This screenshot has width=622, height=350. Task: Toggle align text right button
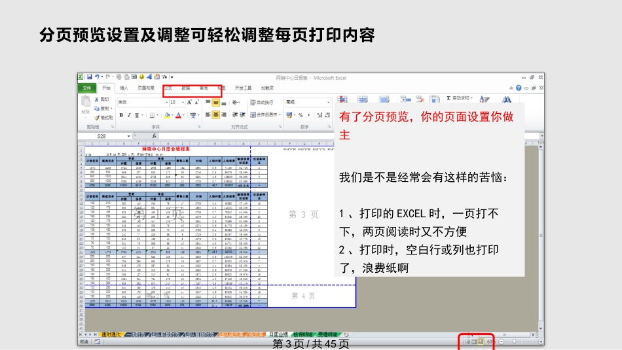tap(224, 115)
